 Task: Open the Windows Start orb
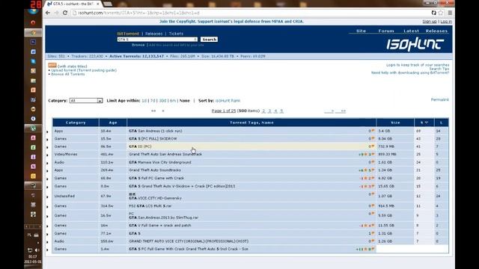[33, 11]
